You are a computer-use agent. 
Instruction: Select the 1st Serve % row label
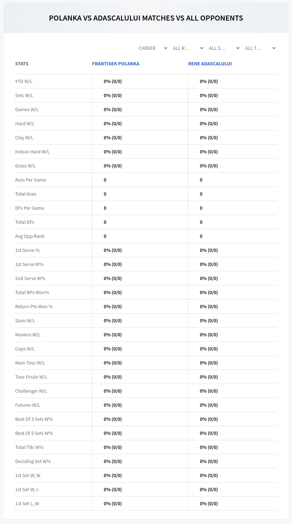pyautogui.click(x=27, y=250)
